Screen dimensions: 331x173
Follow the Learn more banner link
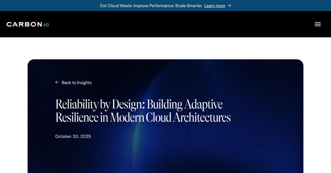[215, 5]
